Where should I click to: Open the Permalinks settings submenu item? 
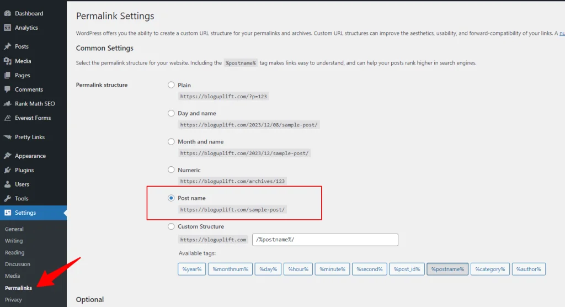pos(18,288)
